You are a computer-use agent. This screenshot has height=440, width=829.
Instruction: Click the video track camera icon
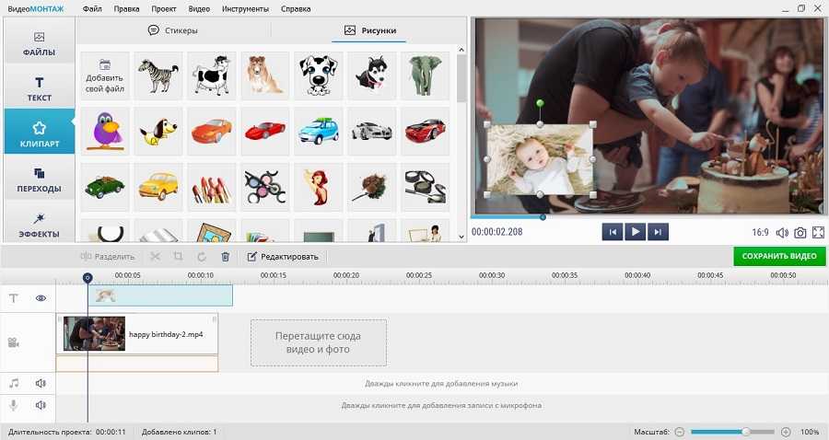pos(14,342)
